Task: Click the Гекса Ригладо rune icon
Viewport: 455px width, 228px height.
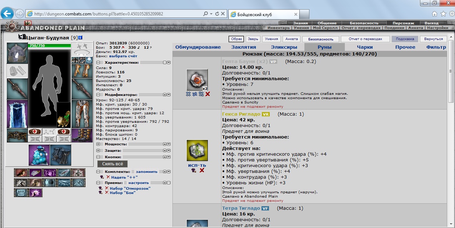Action: point(197,151)
